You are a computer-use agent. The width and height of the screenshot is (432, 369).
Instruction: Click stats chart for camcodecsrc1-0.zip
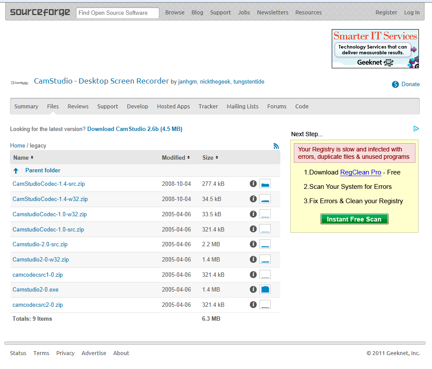click(x=265, y=275)
